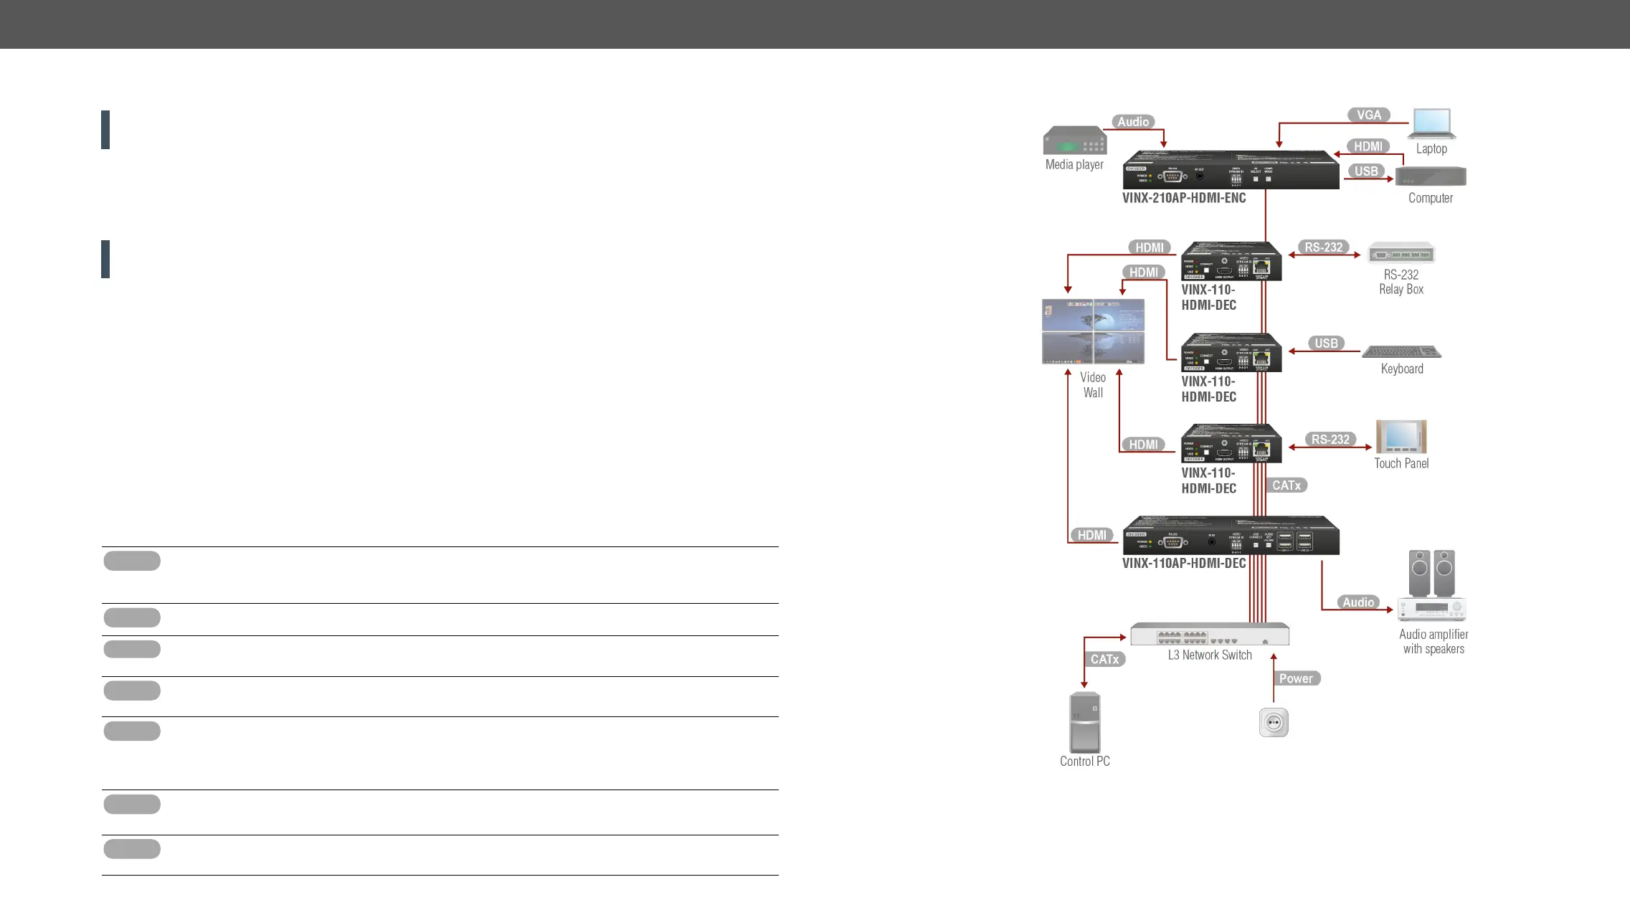
Task: Select the RS-232 Relay Box icon
Action: 1401,253
